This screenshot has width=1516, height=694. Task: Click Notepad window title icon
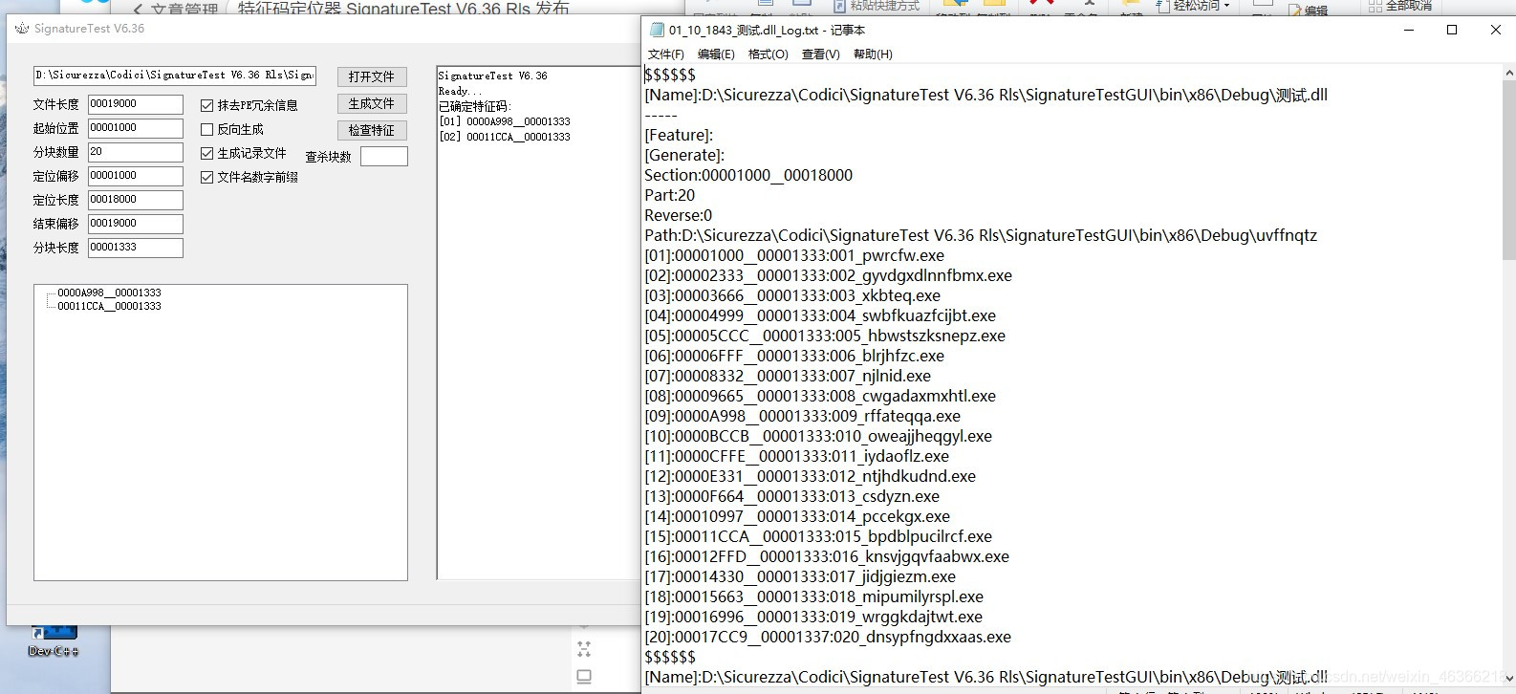pos(657,30)
